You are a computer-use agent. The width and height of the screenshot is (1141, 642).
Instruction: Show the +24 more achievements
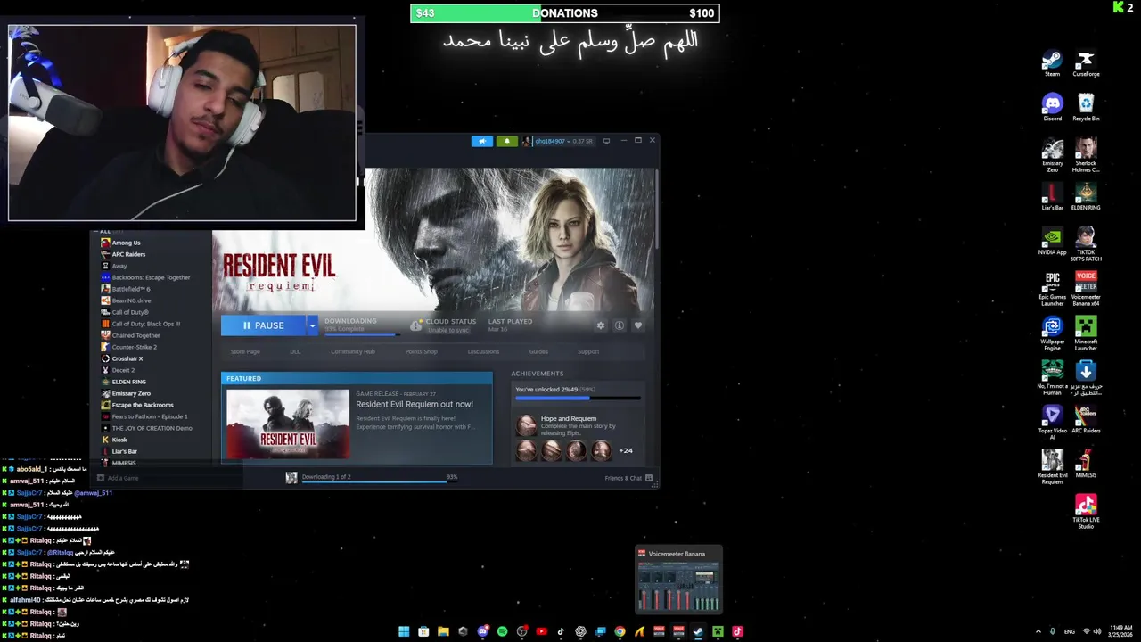pos(626,451)
